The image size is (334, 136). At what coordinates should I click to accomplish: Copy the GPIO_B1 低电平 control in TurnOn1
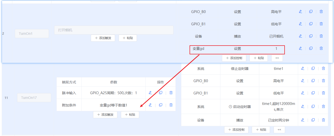point(311,24)
